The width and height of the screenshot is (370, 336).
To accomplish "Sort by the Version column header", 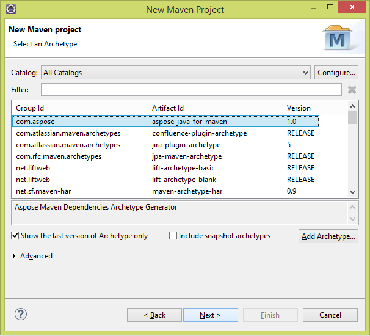I will tap(301, 108).
